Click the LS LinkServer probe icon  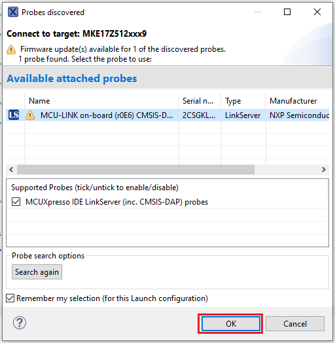point(14,115)
